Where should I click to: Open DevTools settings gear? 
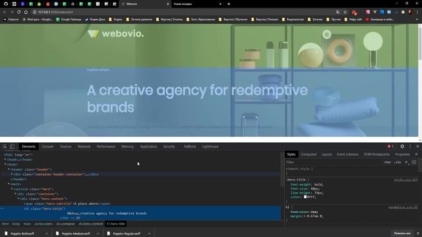click(x=402, y=146)
